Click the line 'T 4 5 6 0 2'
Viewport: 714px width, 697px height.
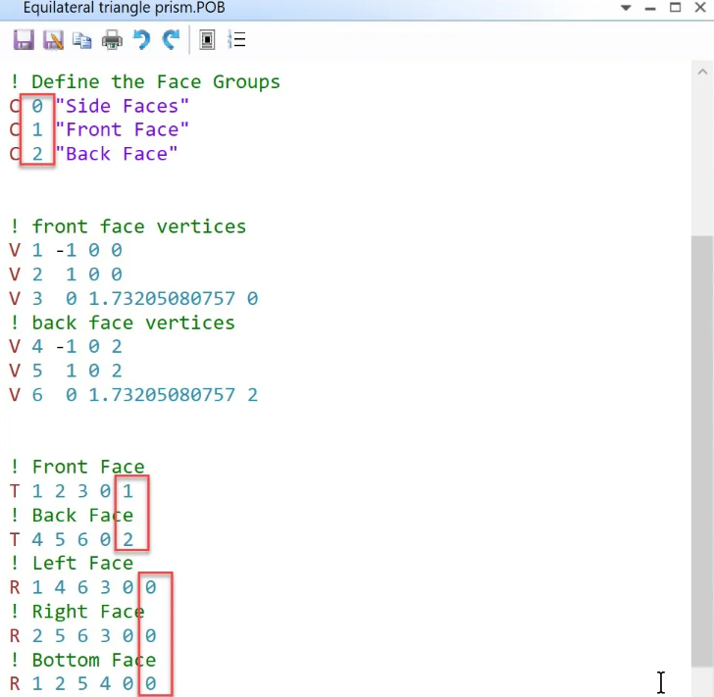72,539
